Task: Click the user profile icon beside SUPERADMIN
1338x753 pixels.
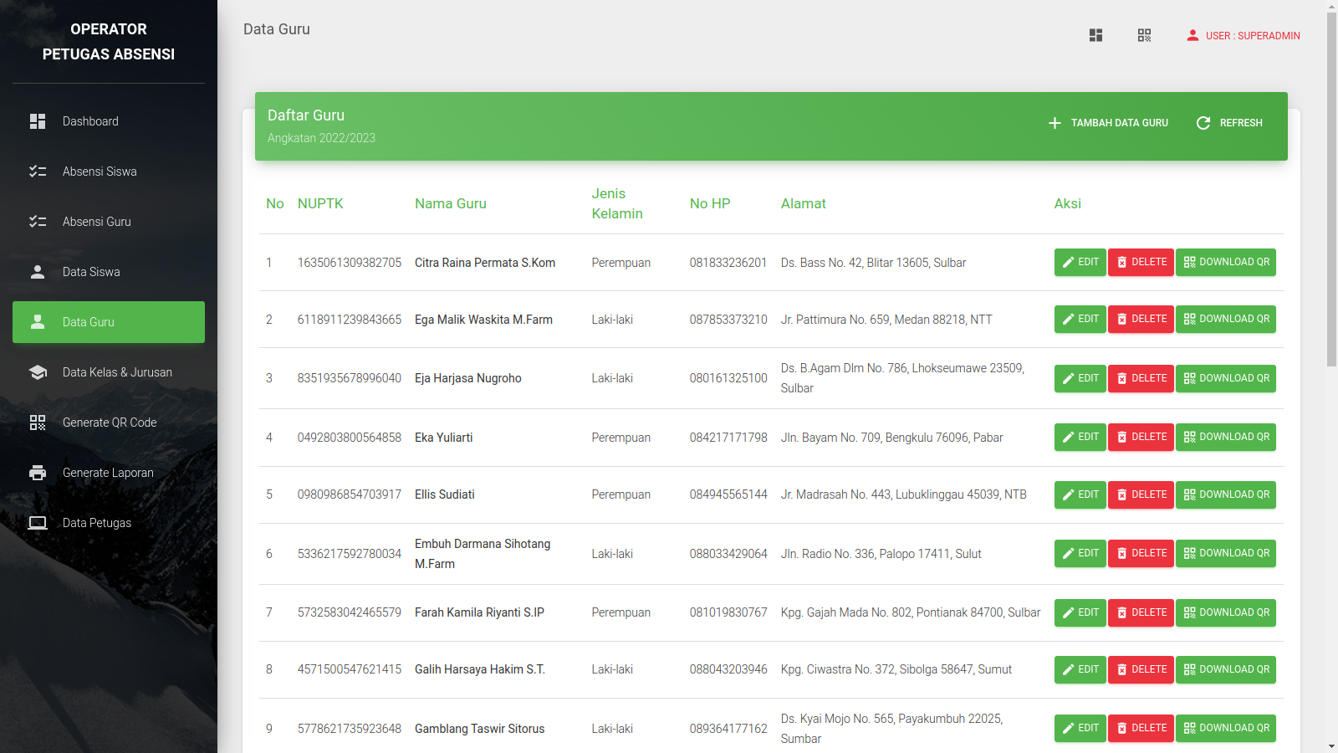Action: click(x=1192, y=35)
